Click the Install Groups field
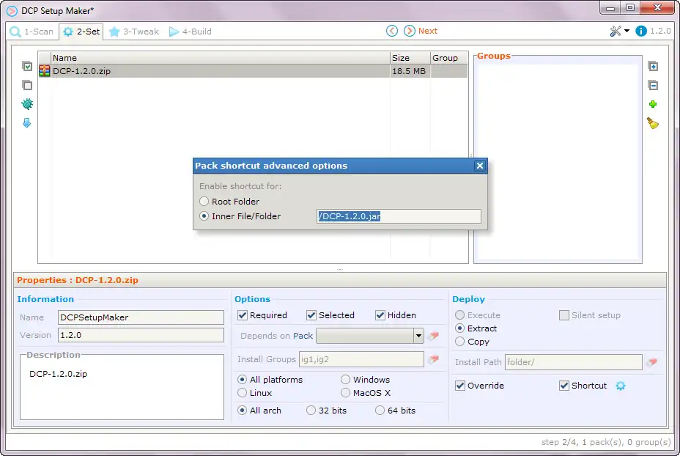This screenshot has height=456, width=680. coord(362,359)
